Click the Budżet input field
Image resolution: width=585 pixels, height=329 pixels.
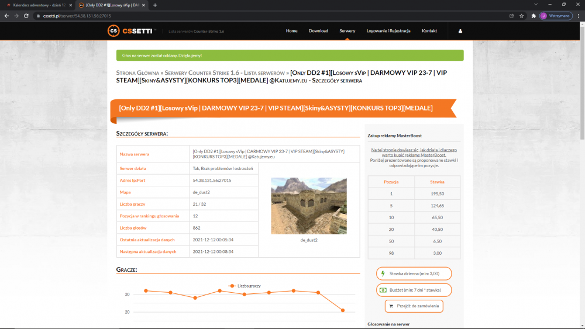click(414, 290)
